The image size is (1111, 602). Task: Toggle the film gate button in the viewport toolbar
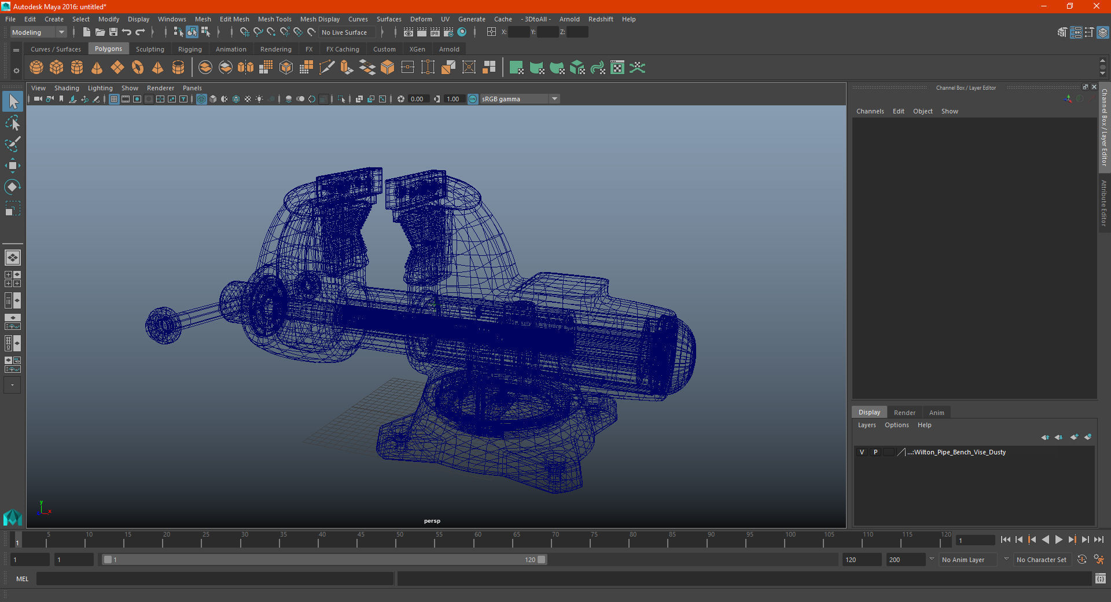[x=126, y=99]
